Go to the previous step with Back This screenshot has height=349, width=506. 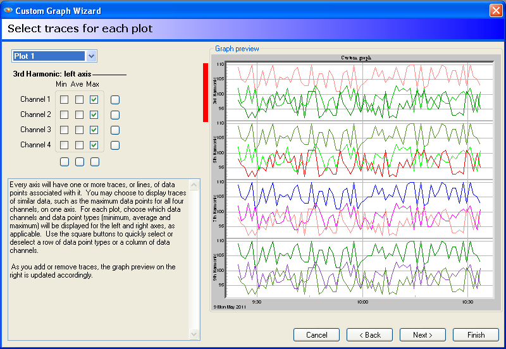point(370,335)
